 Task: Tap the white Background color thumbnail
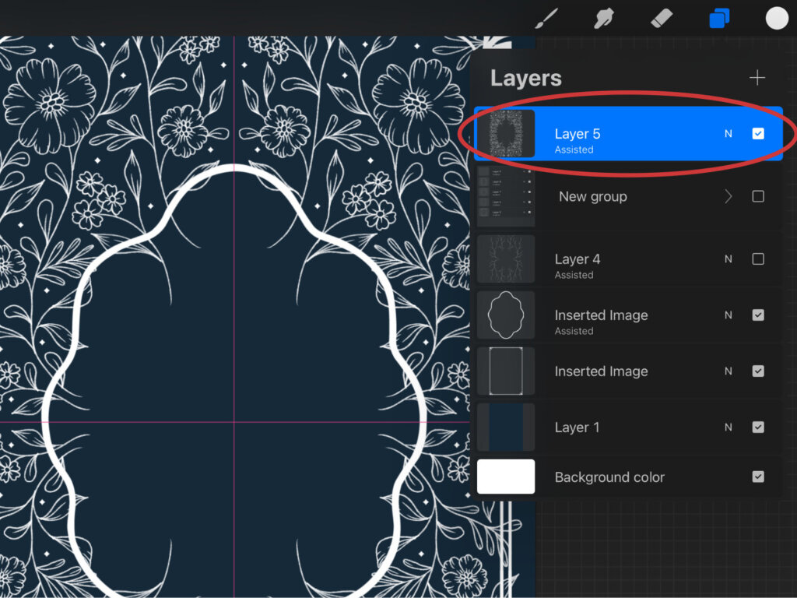506,477
